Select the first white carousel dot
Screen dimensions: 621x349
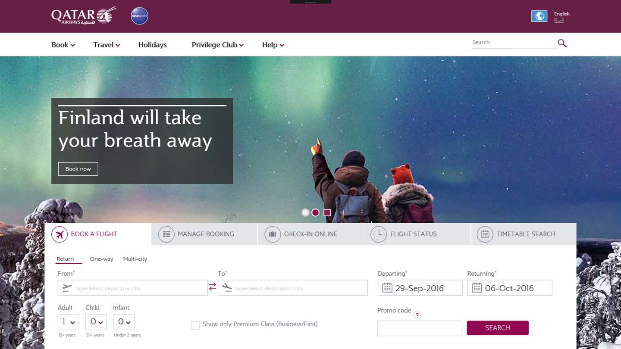tap(305, 212)
